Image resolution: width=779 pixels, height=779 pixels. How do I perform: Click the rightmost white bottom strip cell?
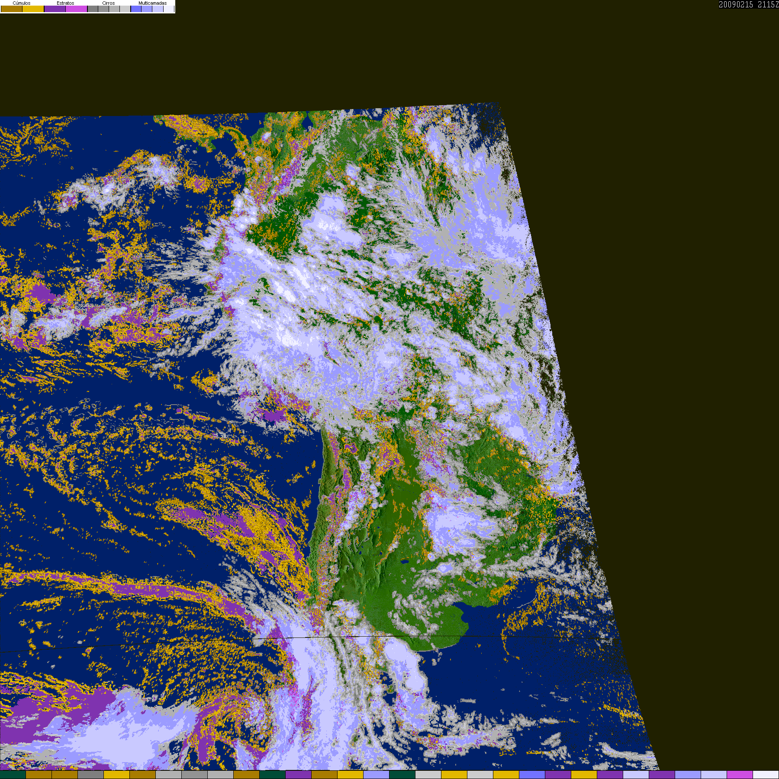[766, 775]
